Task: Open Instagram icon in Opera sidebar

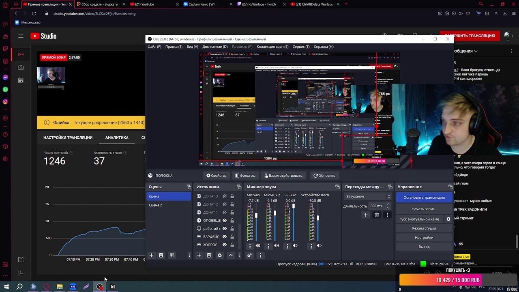Action: (5, 102)
